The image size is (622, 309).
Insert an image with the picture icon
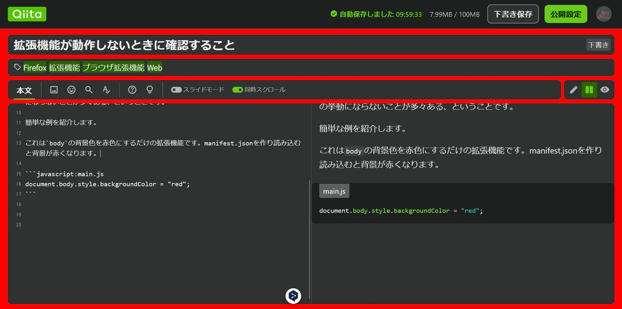click(54, 90)
